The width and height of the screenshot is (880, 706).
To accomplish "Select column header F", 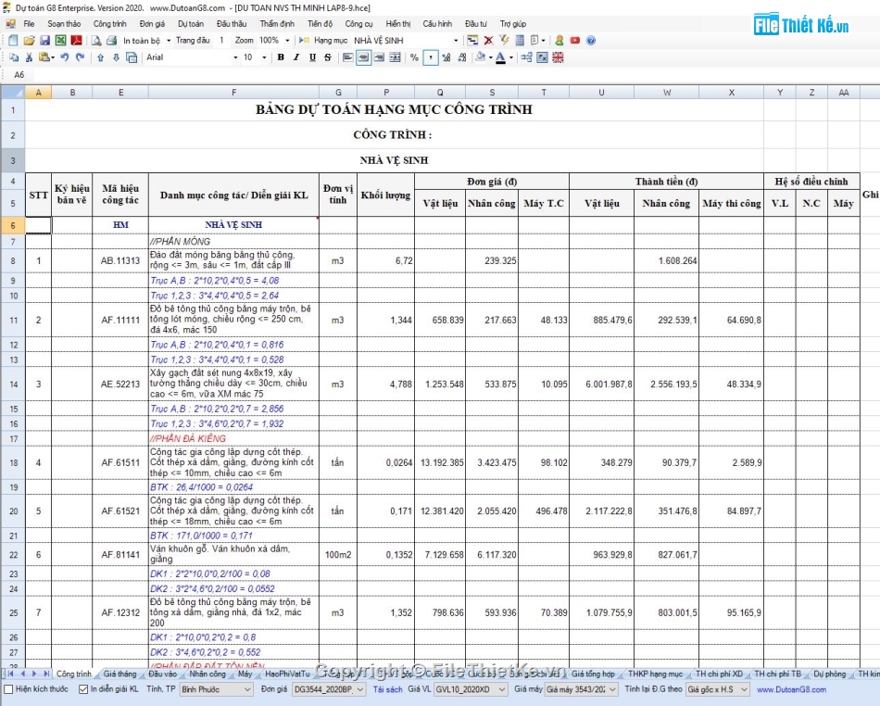I will tap(233, 92).
